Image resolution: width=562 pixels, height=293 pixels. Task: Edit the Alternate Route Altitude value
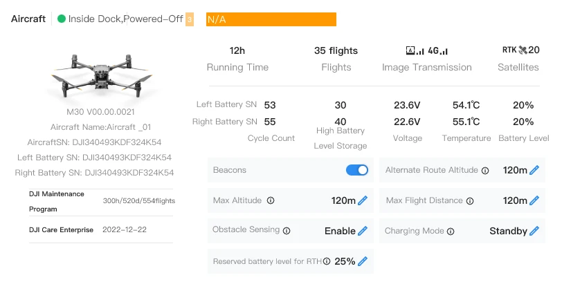pyautogui.click(x=534, y=170)
